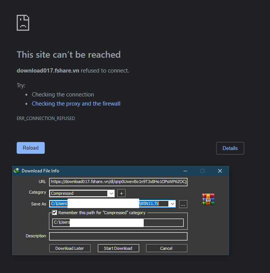Open the Details button on error page
Screen dimensions: 270x273
tap(230, 148)
